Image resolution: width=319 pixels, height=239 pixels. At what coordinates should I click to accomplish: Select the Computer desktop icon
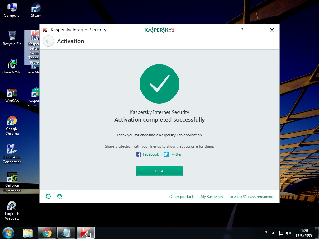pyautogui.click(x=12, y=10)
